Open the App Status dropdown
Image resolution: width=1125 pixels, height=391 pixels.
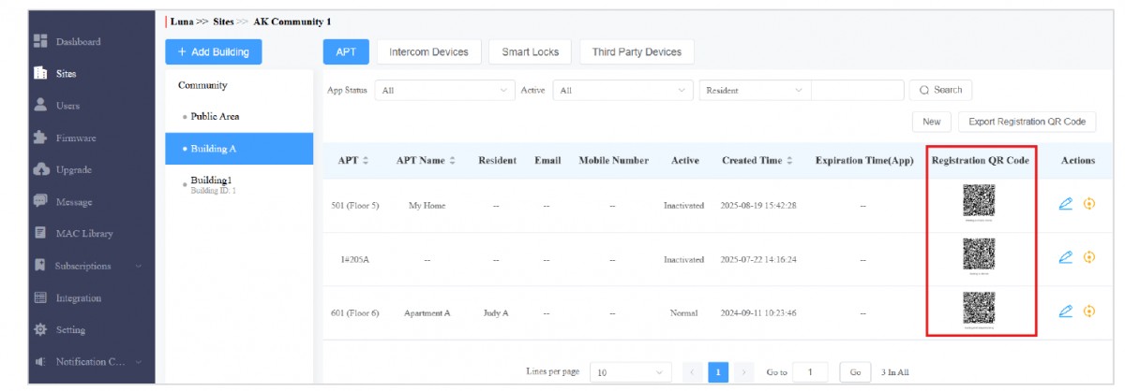pyautogui.click(x=444, y=91)
